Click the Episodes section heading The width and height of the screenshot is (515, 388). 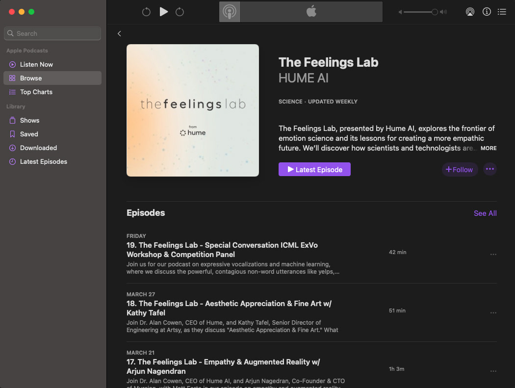pyautogui.click(x=146, y=213)
